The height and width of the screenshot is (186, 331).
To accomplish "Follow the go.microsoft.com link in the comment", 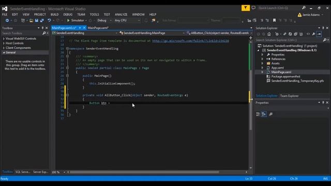I will (191, 41).
